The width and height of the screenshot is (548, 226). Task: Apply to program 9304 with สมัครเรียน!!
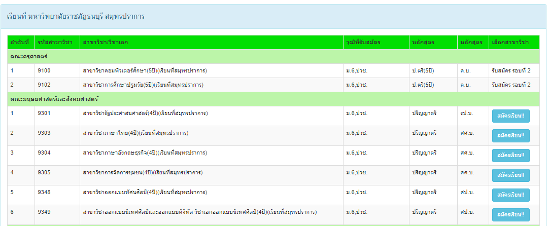510,156
